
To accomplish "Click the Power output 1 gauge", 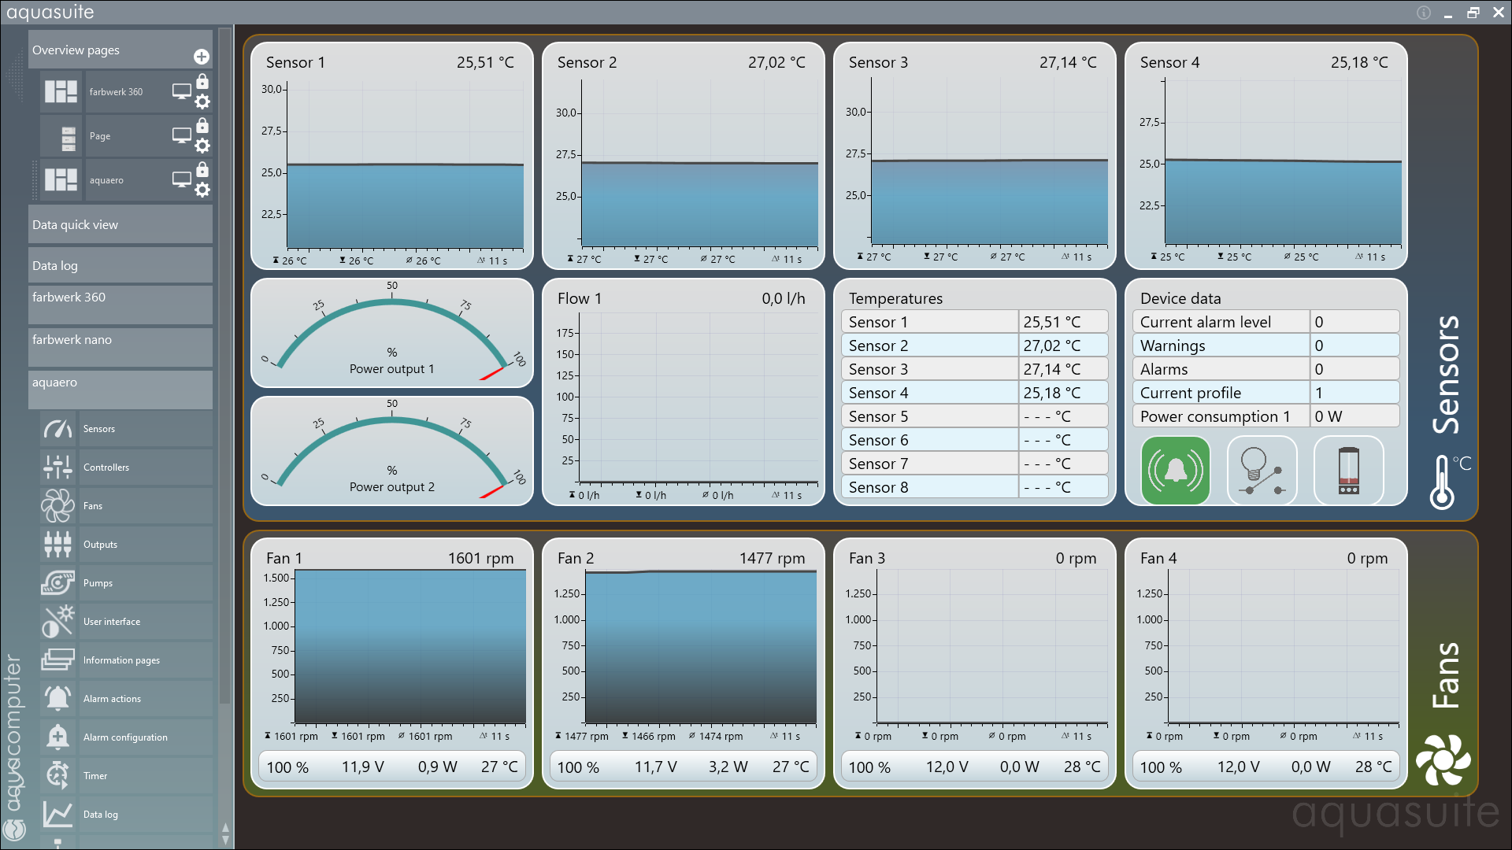I will (392, 333).
